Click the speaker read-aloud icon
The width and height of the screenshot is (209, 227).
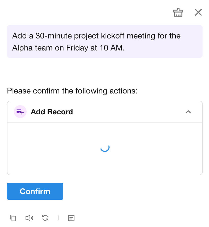29,218
